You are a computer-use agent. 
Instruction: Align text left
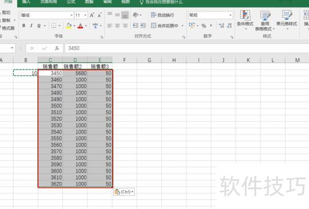click(110, 26)
